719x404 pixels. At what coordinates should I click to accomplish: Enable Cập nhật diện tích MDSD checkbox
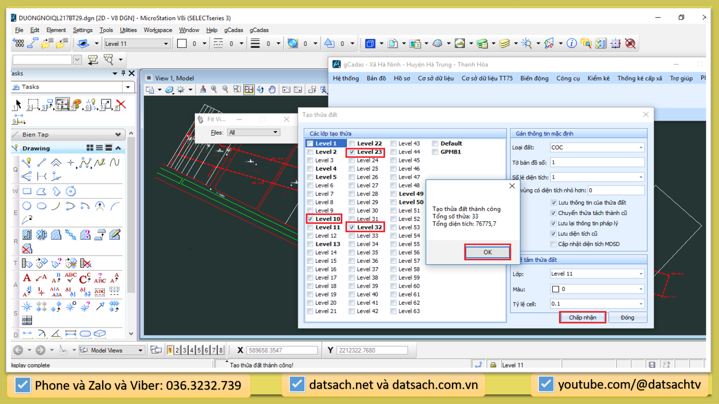coord(554,244)
